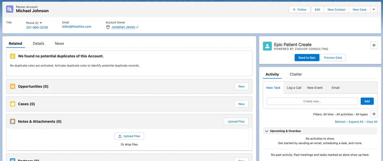Image resolution: width=383 pixels, height=161 pixels.
Task: Click the Cases folder icon
Action: tap(12, 104)
